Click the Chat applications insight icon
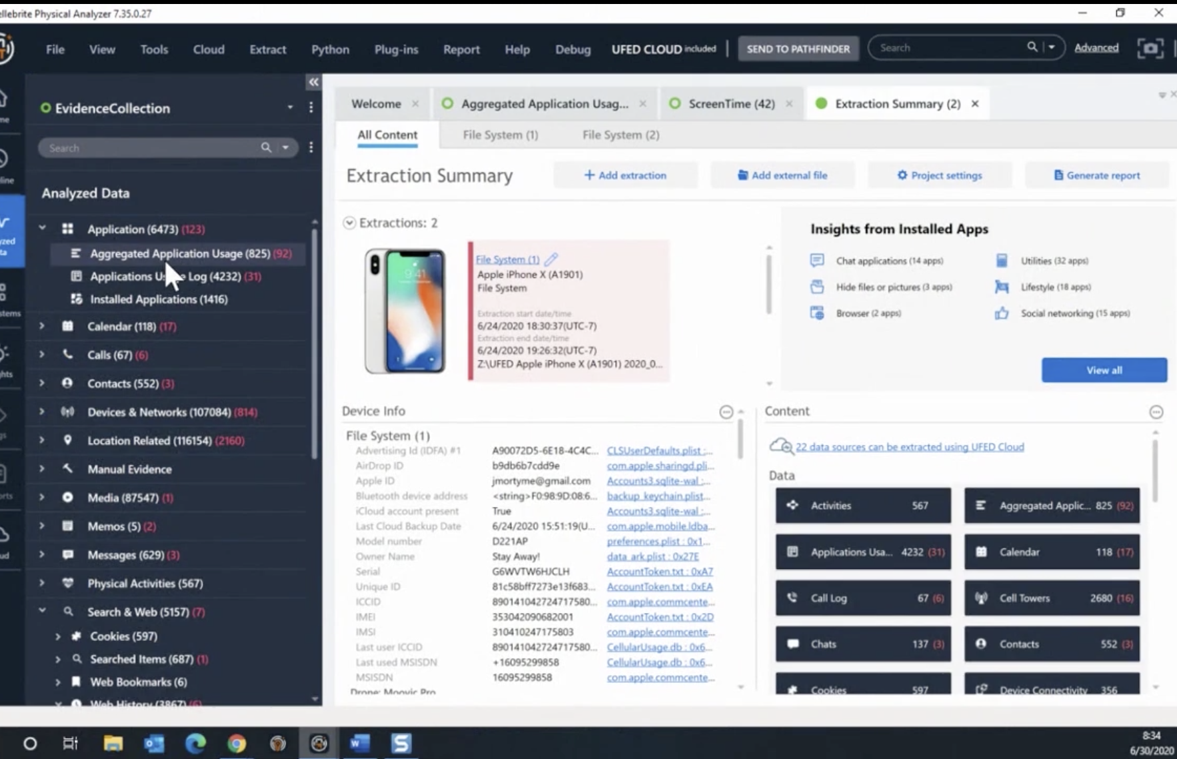Screen dimensions: 1177x759 pos(817,260)
